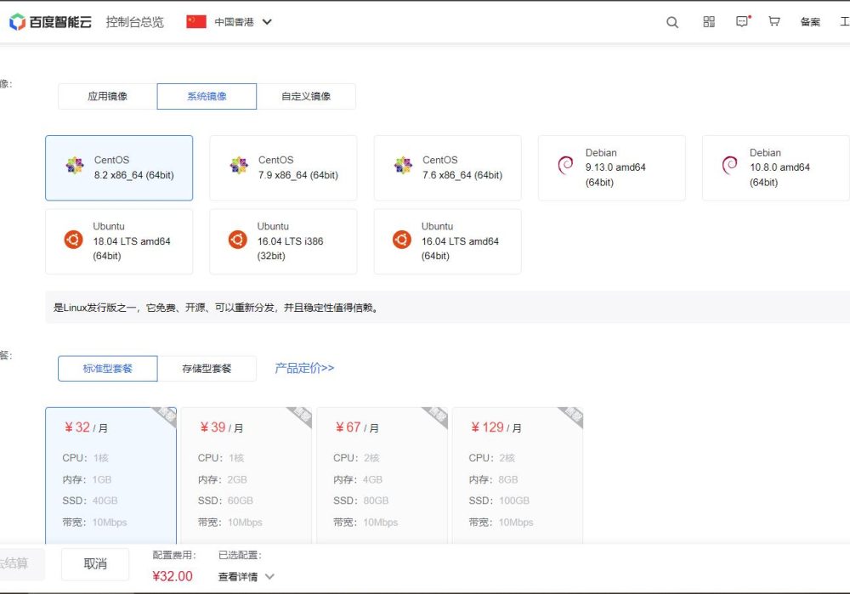The height and width of the screenshot is (594, 850).
Task: Select CentOS 7.6 x86_64 image card
Action: pyautogui.click(x=447, y=168)
